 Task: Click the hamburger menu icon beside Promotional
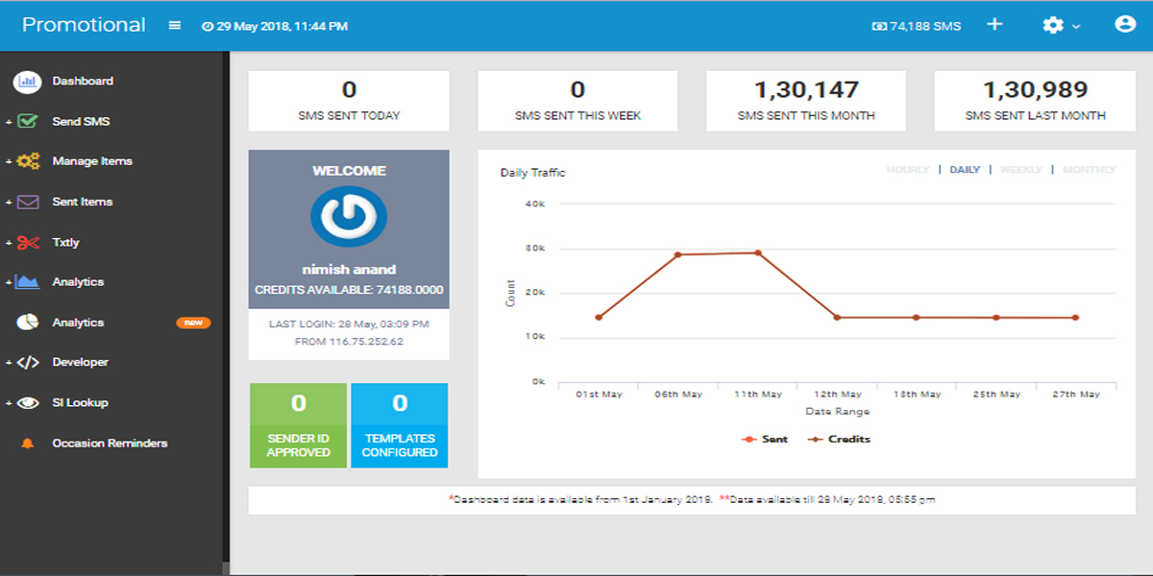pyautogui.click(x=174, y=26)
